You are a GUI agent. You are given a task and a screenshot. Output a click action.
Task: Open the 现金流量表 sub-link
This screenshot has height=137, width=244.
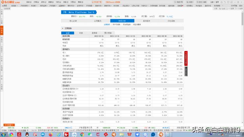[x=137, y=25]
